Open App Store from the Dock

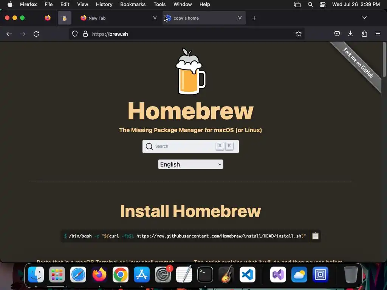click(x=142, y=275)
